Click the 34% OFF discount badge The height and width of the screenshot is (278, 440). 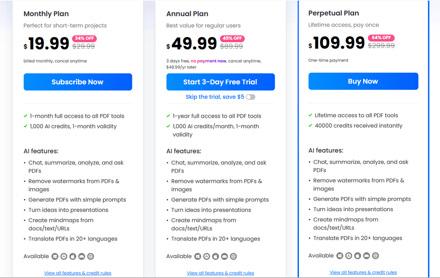tap(85, 38)
